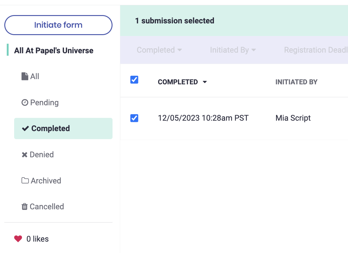The height and width of the screenshot is (253, 348).
Task: Click the folder icon beside Archived
Action: tap(25, 181)
